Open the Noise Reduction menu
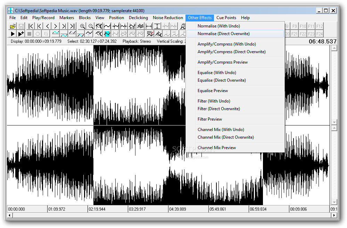Screen dimensions: 347x228 168,18
